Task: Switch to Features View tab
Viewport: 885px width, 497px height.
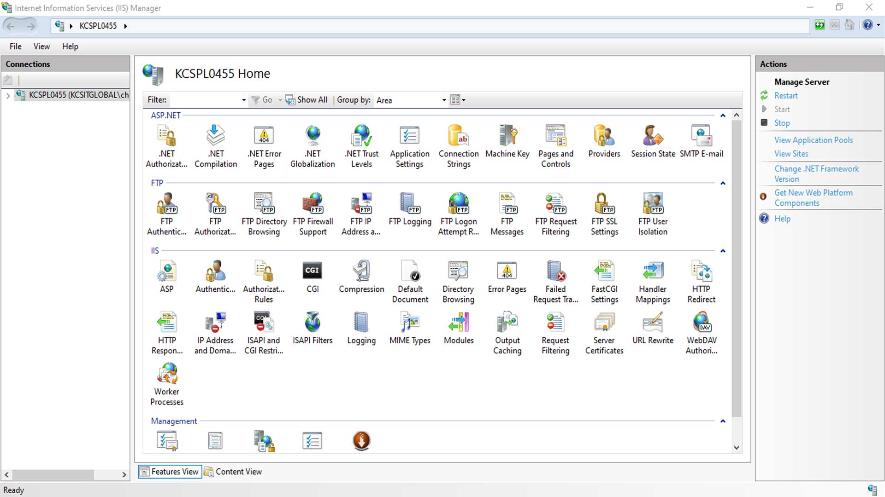Action: click(x=170, y=472)
